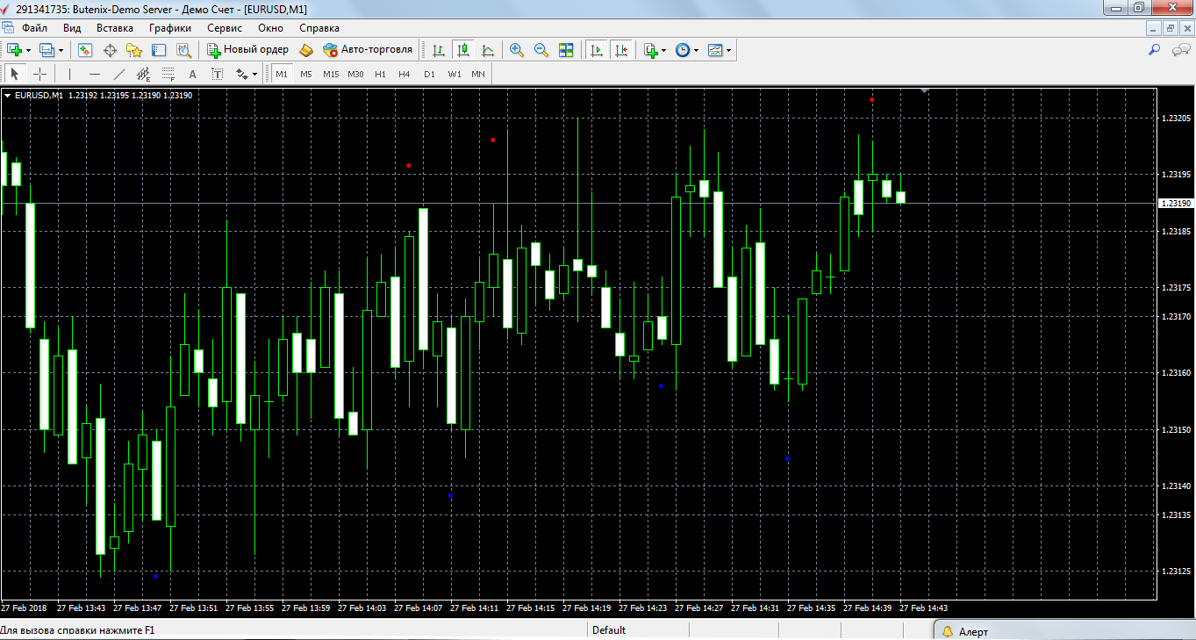The height and width of the screenshot is (640, 1196).
Task: Zoom out of the chart
Action: click(541, 50)
